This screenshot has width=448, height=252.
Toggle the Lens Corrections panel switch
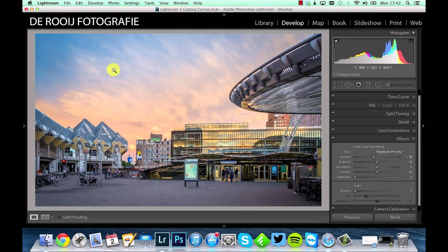(x=333, y=129)
